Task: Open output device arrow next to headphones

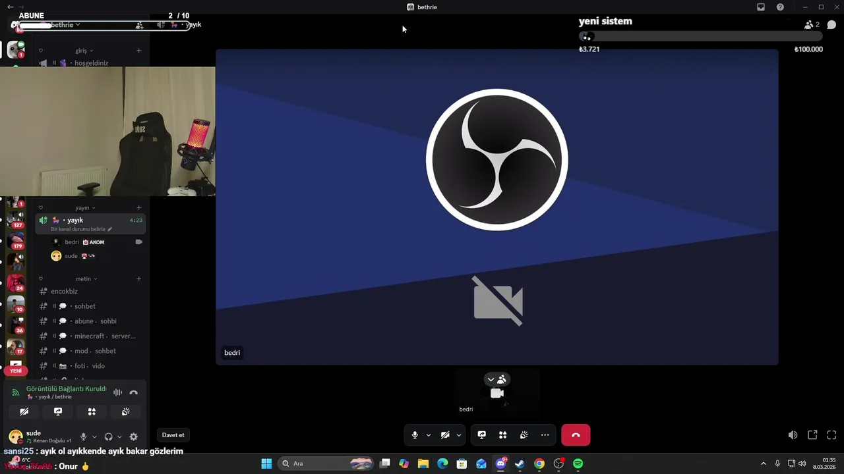Action: [119, 436]
